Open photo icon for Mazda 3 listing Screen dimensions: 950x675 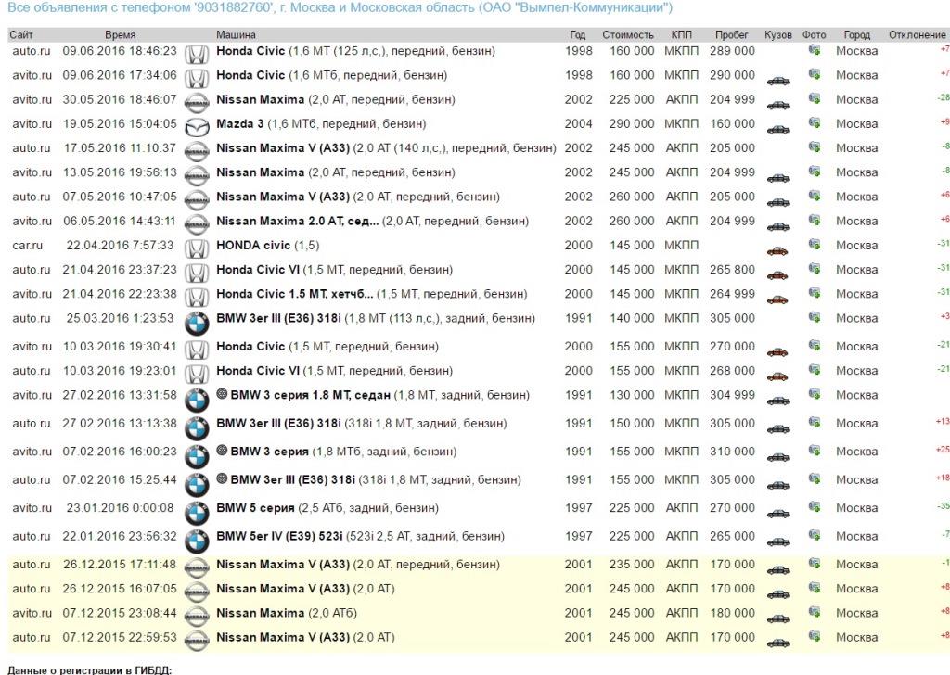pyautogui.click(x=815, y=123)
